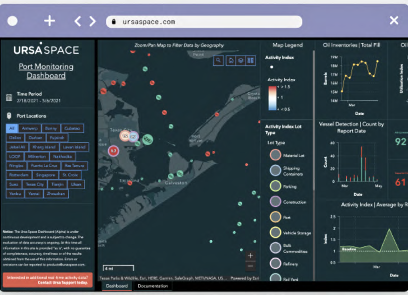Click the Map Legend panel scrollbar
This screenshot has height=295, width=408.
tap(314, 121)
